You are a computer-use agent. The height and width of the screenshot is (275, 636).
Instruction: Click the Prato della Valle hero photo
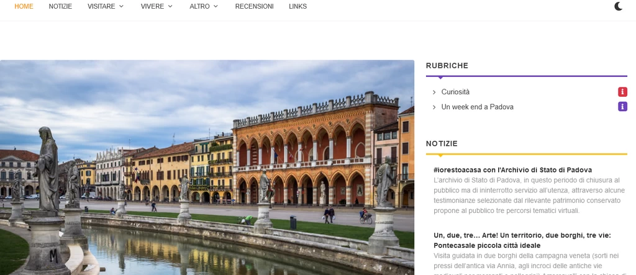pos(207,168)
